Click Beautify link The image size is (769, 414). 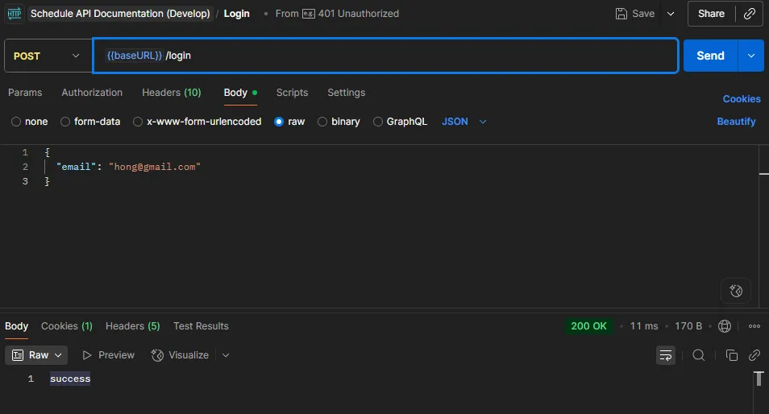[736, 122]
